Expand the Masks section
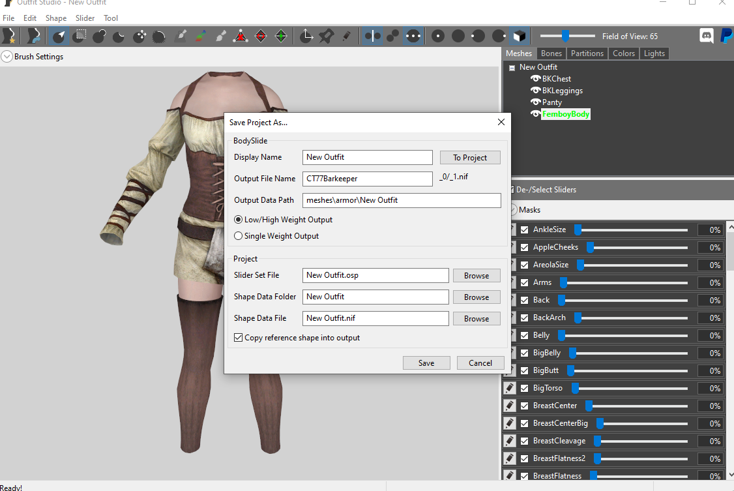This screenshot has height=491, width=734. (514, 210)
